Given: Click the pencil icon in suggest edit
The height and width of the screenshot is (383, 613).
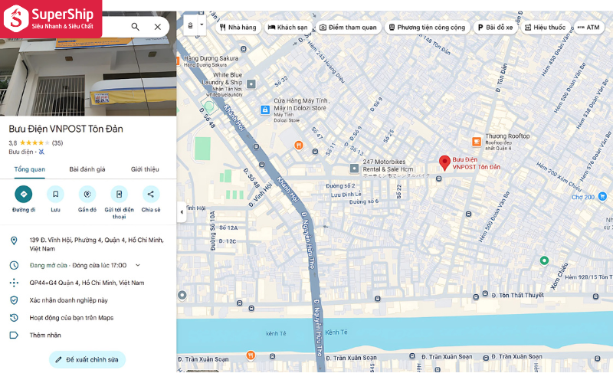Looking at the screenshot, I should tap(58, 359).
